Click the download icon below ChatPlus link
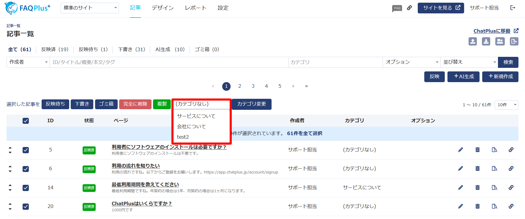 pyautogui.click(x=486, y=41)
